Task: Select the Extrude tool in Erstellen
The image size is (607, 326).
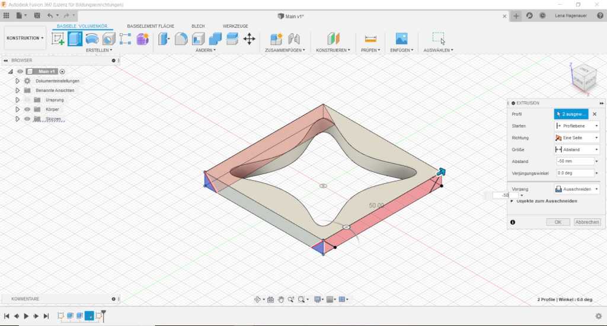Action: click(x=75, y=39)
